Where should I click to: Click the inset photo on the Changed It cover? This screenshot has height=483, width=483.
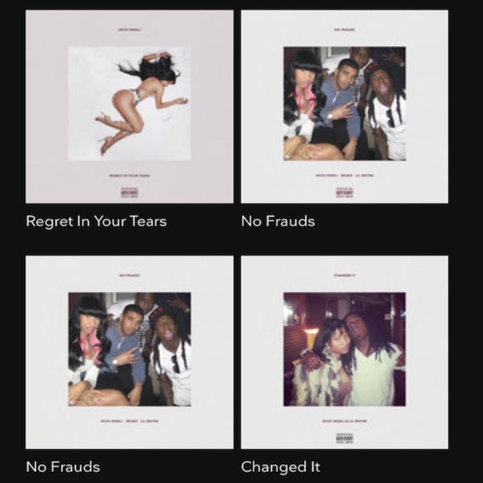coord(345,349)
